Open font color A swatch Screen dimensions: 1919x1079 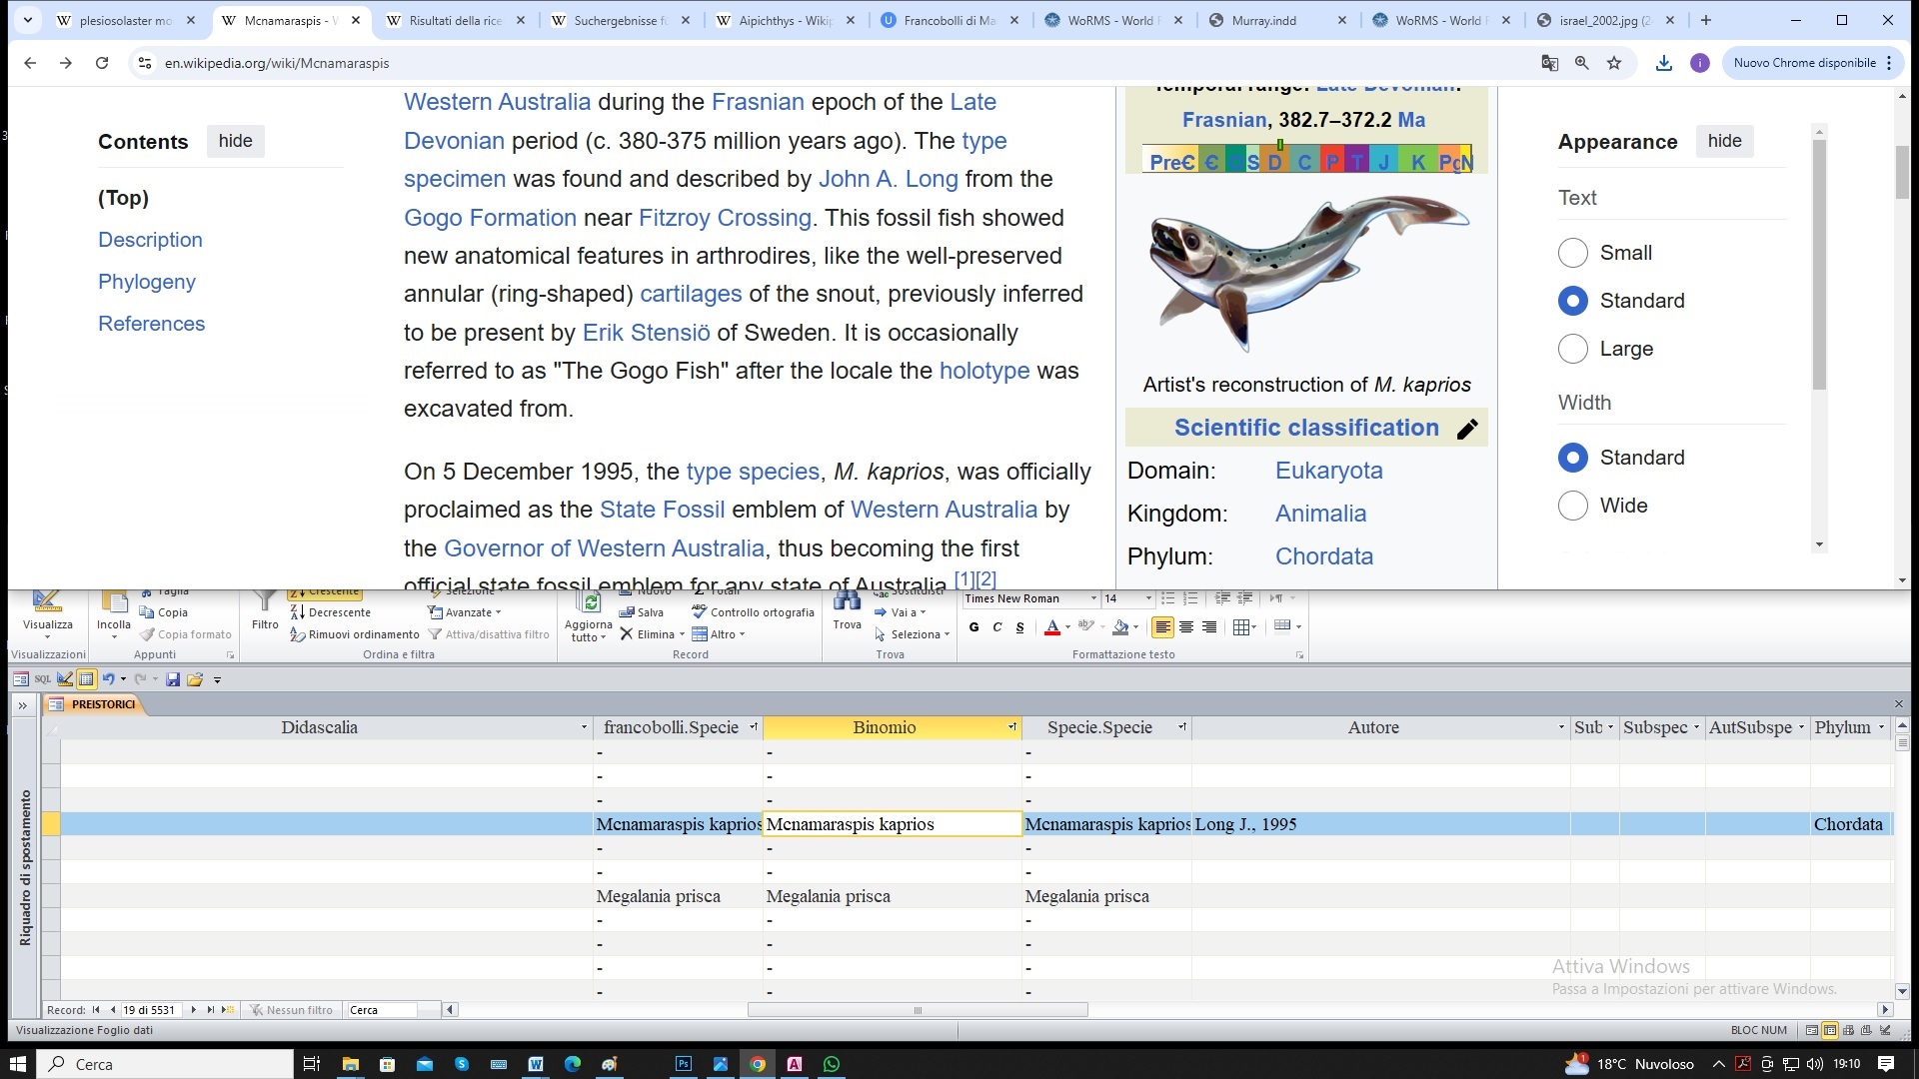coord(1051,627)
